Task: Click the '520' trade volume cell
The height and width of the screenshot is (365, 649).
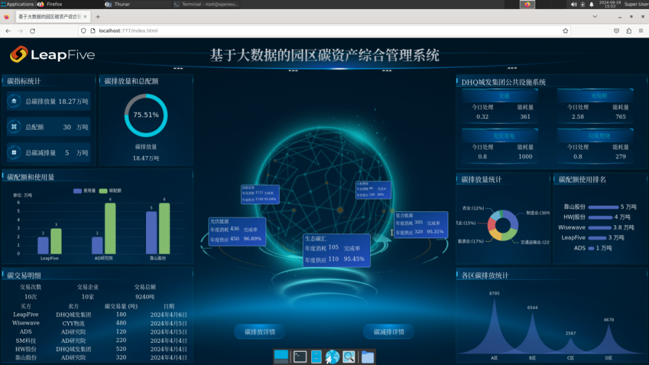Action: pyautogui.click(x=121, y=349)
